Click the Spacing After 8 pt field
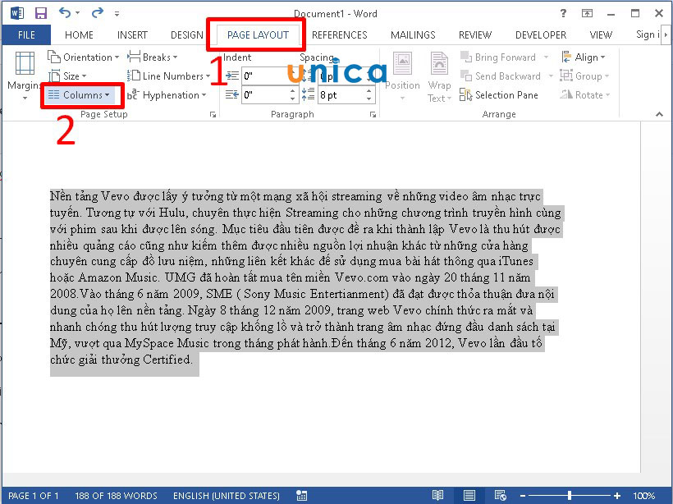 pos(341,95)
